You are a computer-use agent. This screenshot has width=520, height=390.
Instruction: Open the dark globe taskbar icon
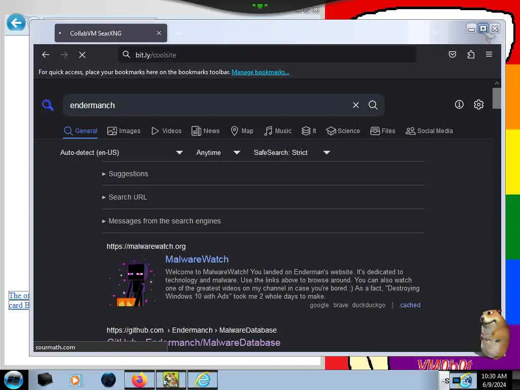(109, 380)
